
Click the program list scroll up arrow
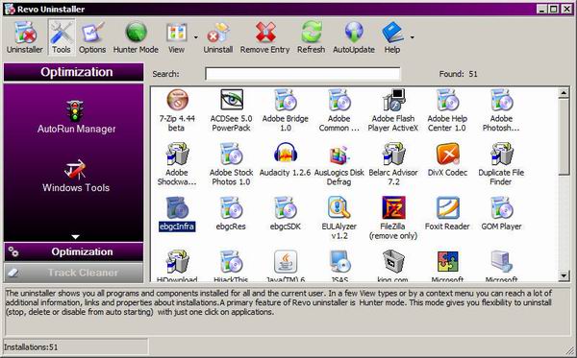tap(564, 93)
